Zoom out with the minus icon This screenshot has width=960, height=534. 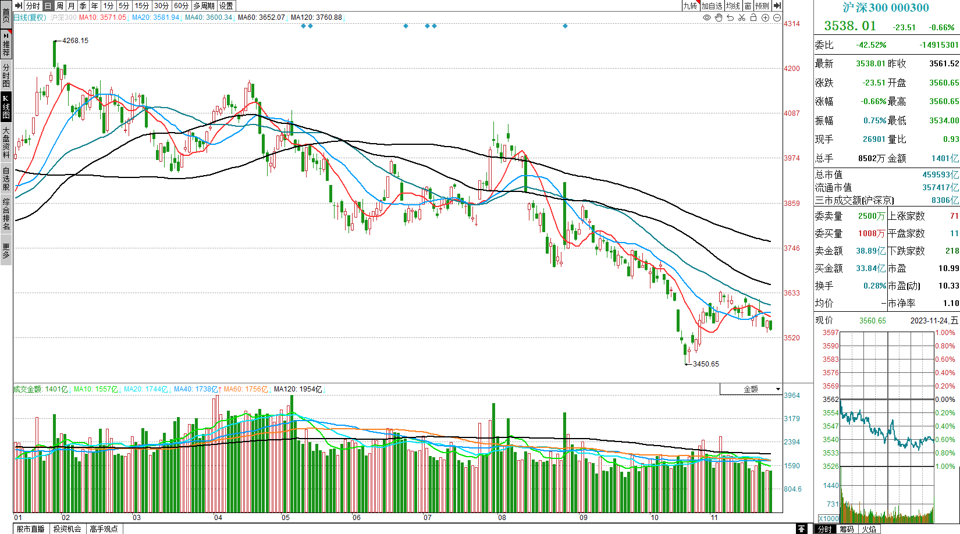pyautogui.click(x=777, y=18)
